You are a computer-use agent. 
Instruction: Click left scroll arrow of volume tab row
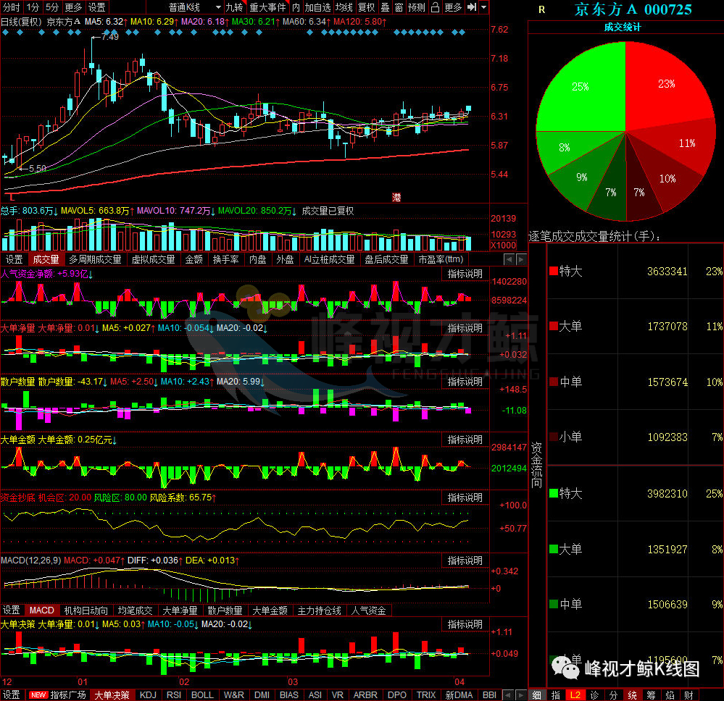(509, 259)
